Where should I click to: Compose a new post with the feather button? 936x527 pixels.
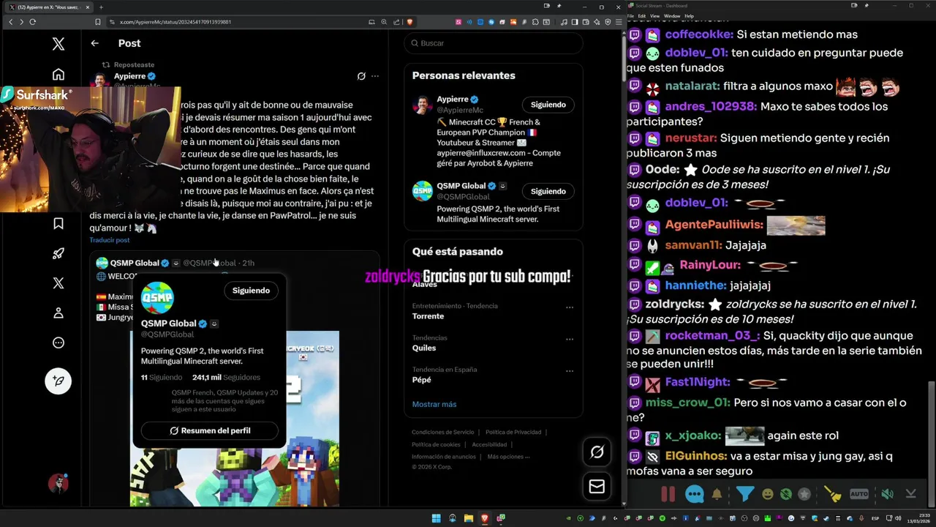point(58,381)
